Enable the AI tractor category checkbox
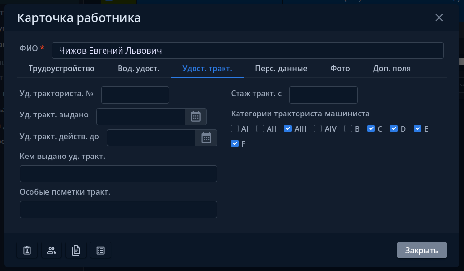This screenshot has width=464, height=271. point(235,129)
